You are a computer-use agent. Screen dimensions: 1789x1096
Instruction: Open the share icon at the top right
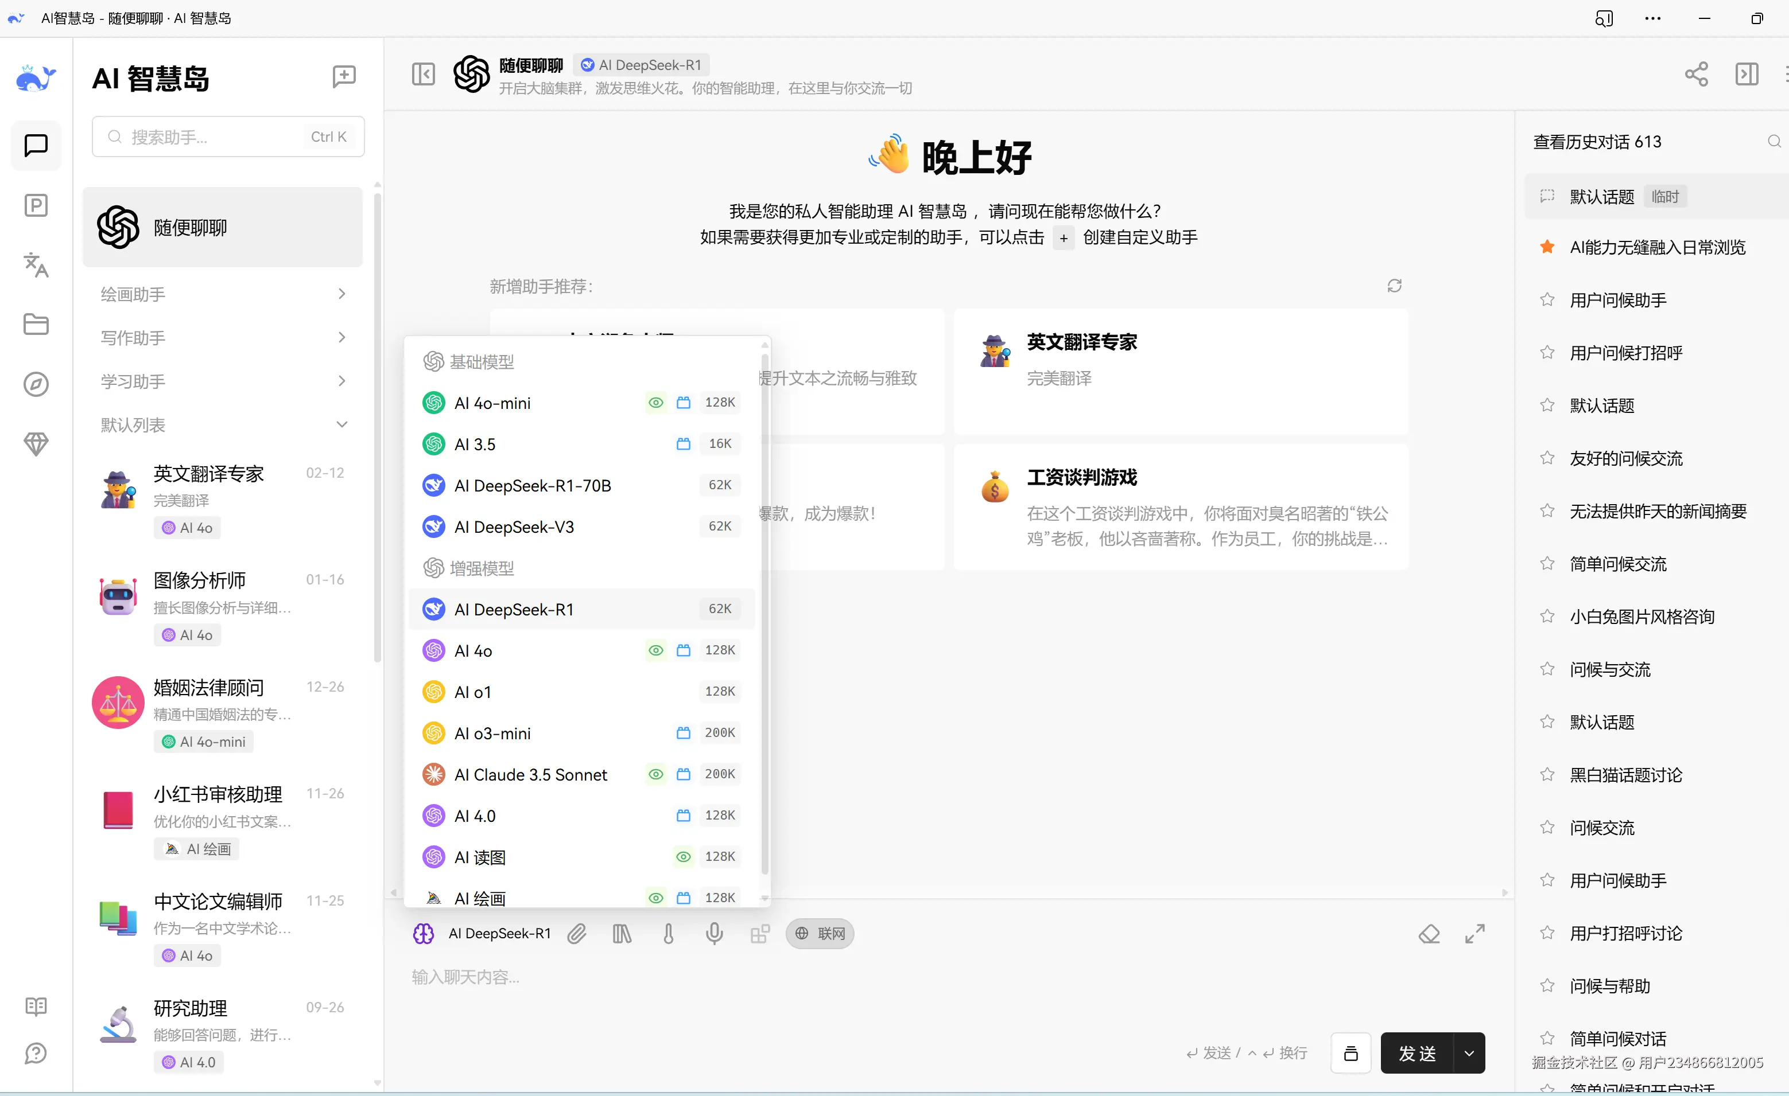[x=1697, y=75]
